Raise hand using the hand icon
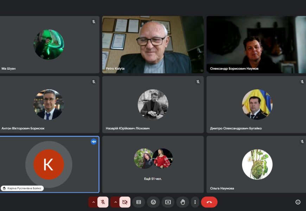Viewport: 306px width, 211px height. coord(183,202)
